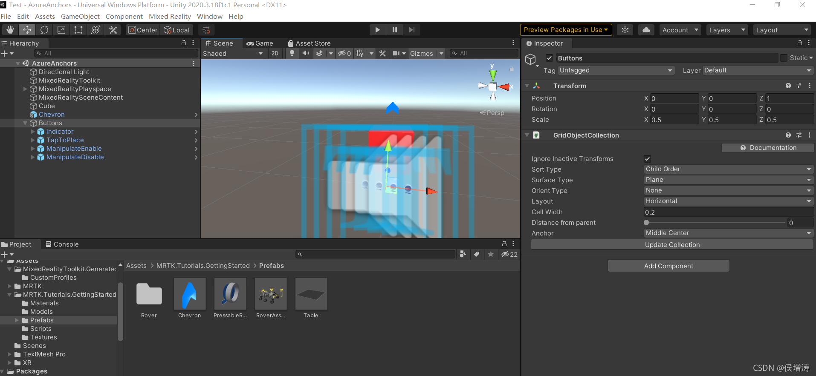Select the Move tool
This screenshot has height=376, width=816.
pos(27,30)
